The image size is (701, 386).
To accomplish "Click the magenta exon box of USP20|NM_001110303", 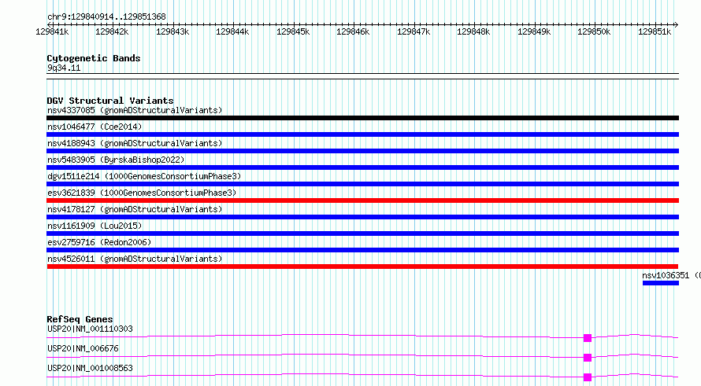I will click(x=588, y=338).
